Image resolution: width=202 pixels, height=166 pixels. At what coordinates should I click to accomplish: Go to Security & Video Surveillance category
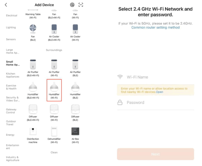point(13,99)
